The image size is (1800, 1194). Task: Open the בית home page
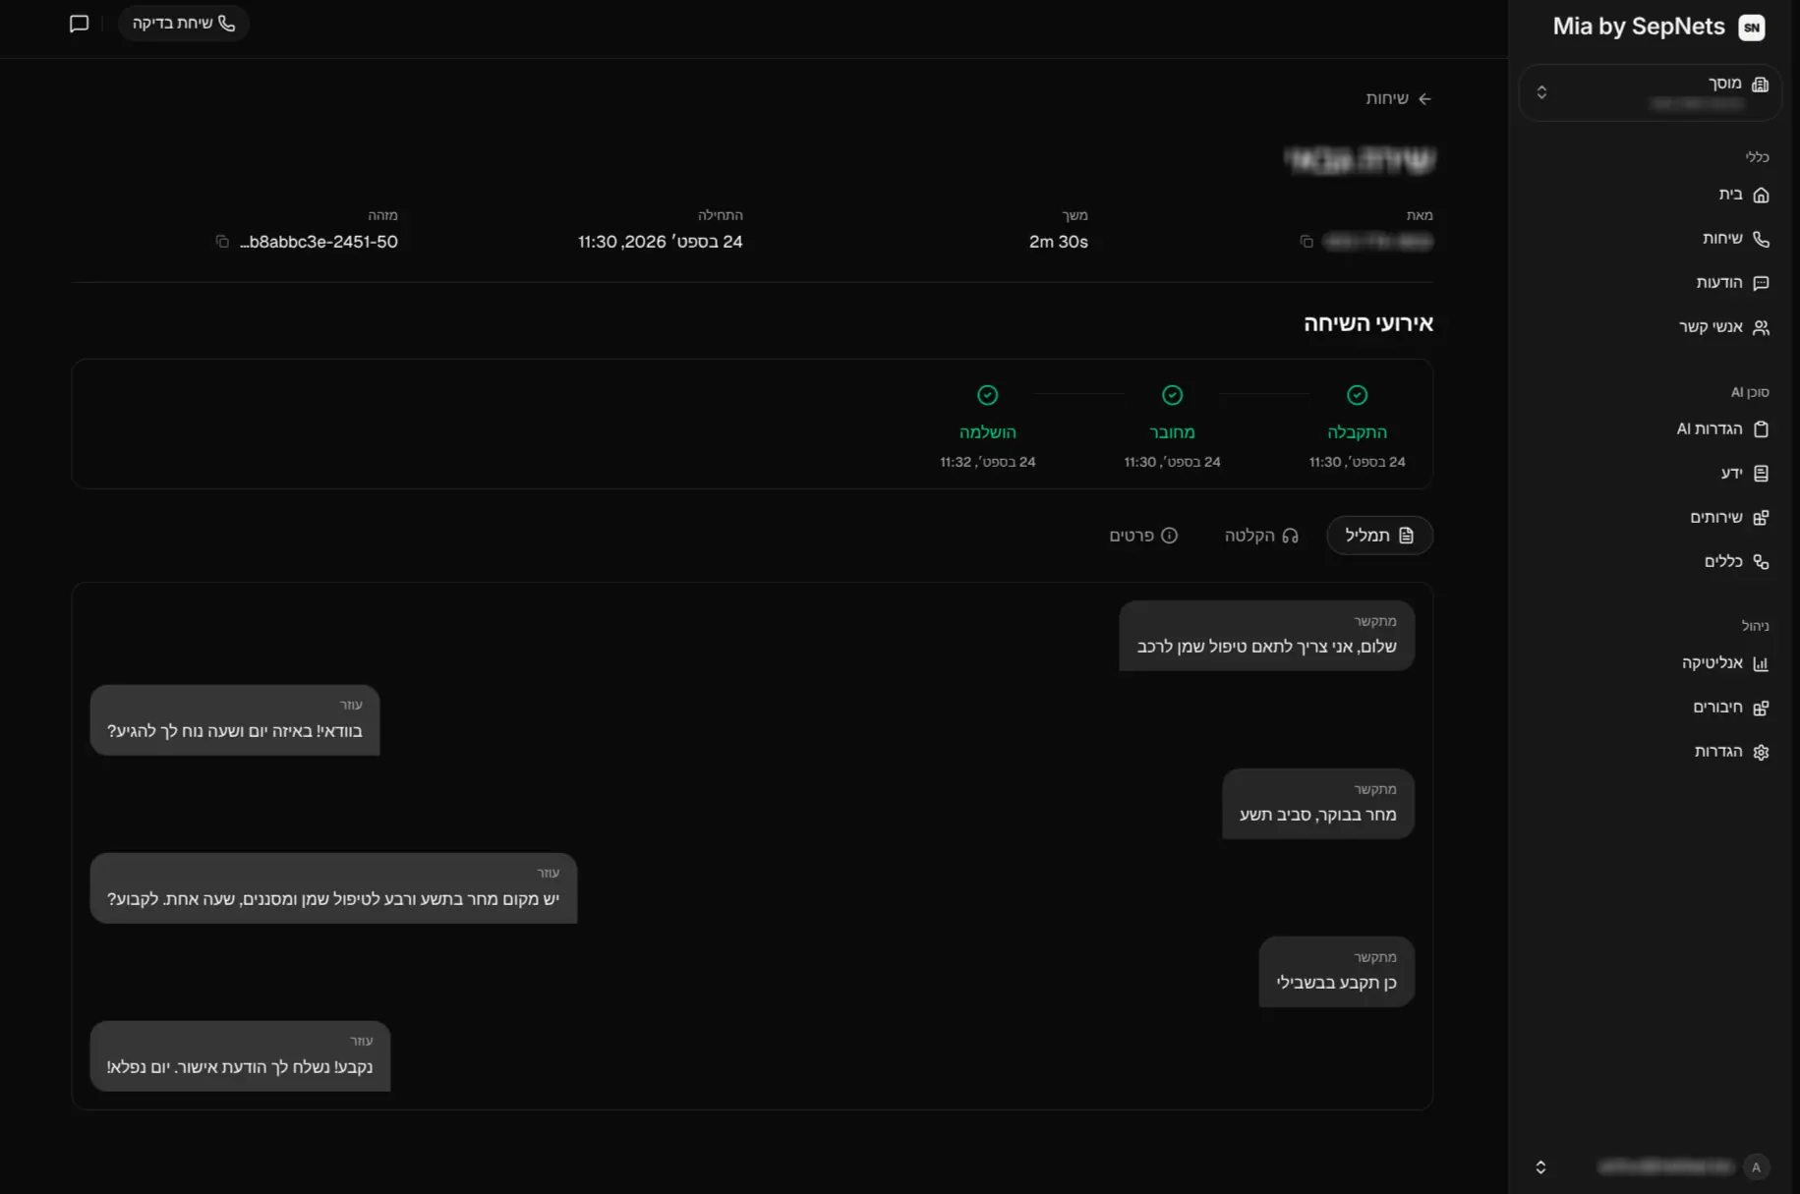pyautogui.click(x=1743, y=195)
